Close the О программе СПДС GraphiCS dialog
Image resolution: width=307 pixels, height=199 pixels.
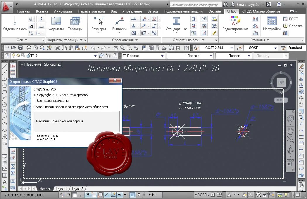(x=115, y=80)
